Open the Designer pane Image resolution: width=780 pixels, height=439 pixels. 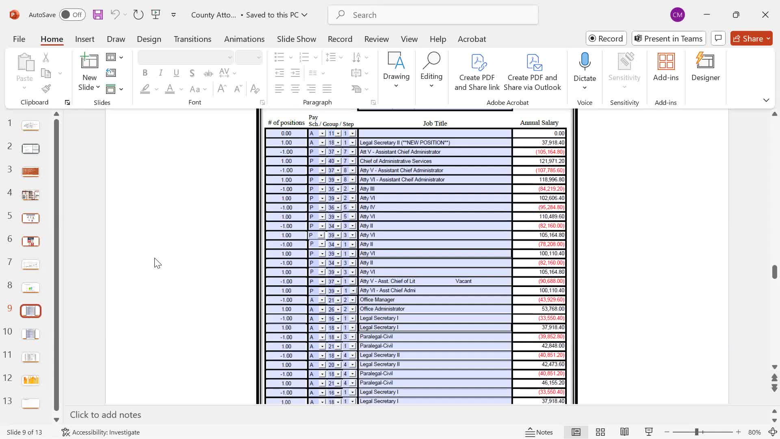[x=705, y=67]
